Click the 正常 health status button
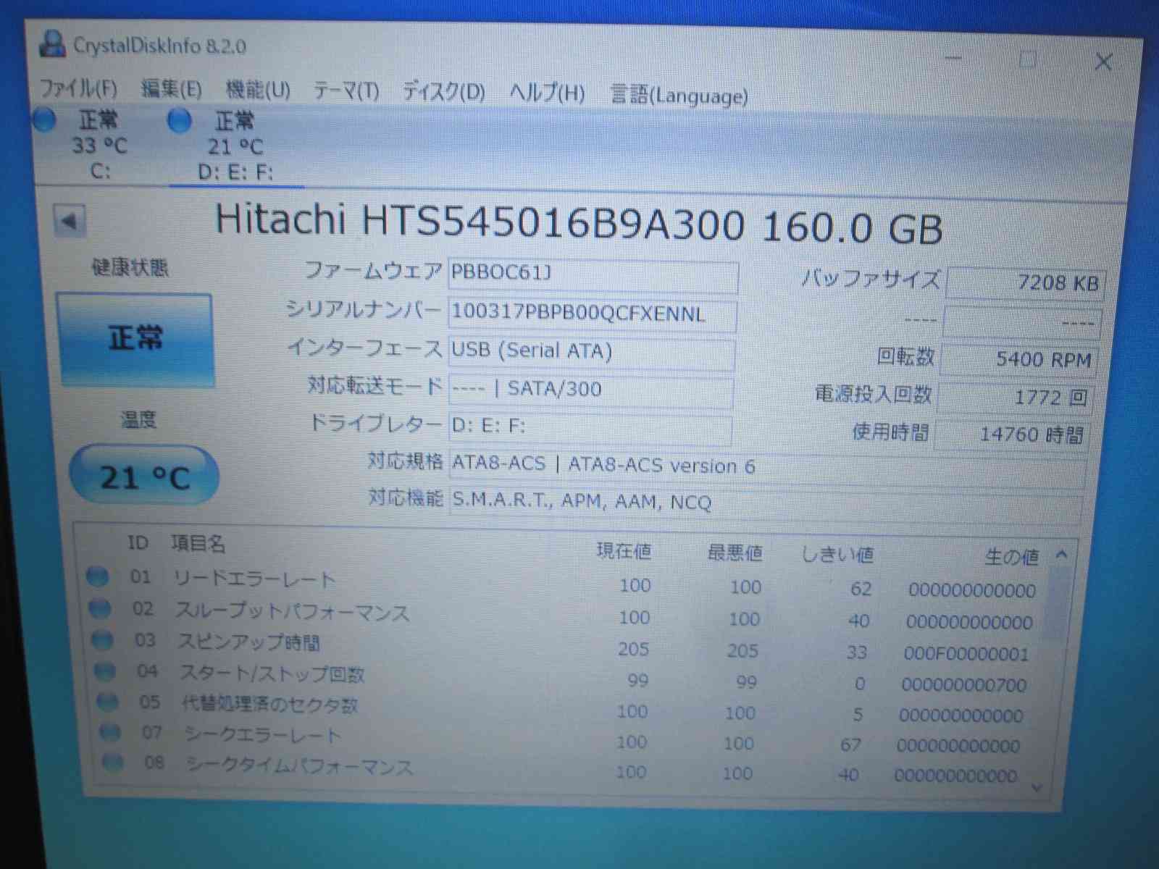Viewport: 1159px width, 869px height. click(135, 339)
